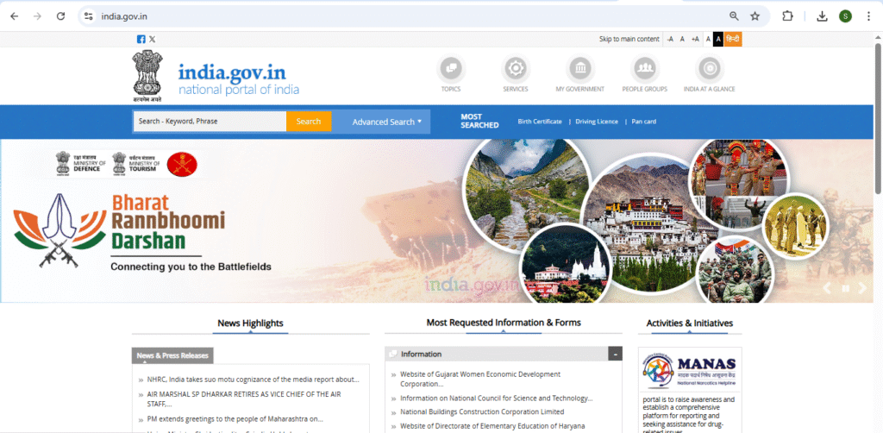Click the zoom magnifier icon in address bar

coord(734,16)
